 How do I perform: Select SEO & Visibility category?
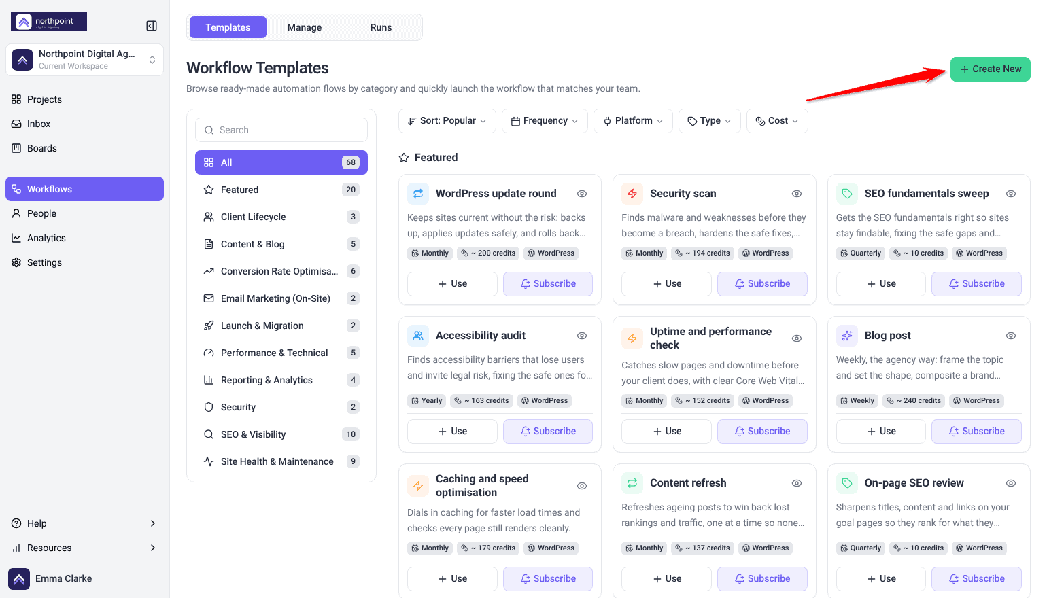281,434
